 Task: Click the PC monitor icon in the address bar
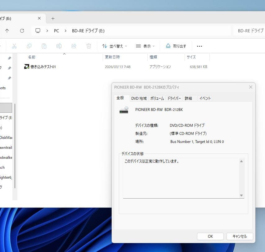coord(38,31)
